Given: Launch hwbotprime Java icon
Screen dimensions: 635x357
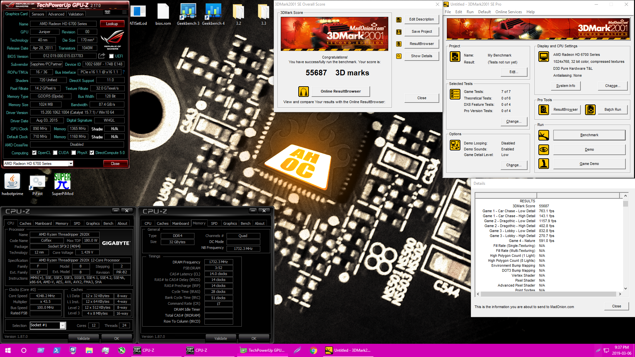Looking at the screenshot, I should pyautogui.click(x=12, y=184).
